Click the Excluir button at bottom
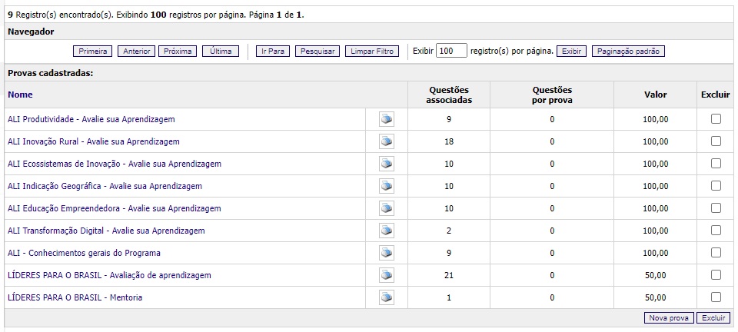This screenshot has width=738, height=332. point(714,318)
